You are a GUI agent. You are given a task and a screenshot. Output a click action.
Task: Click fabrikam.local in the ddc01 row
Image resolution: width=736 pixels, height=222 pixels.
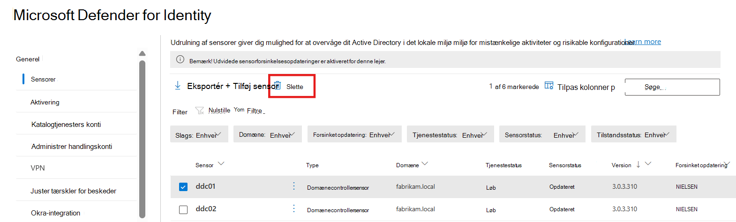tap(415, 186)
